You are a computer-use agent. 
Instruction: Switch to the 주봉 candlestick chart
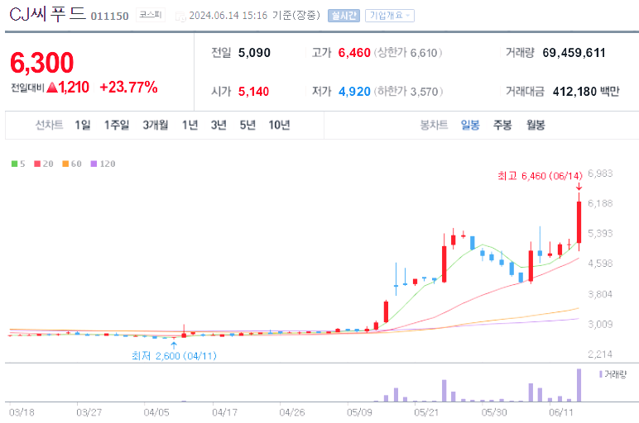tap(502, 125)
